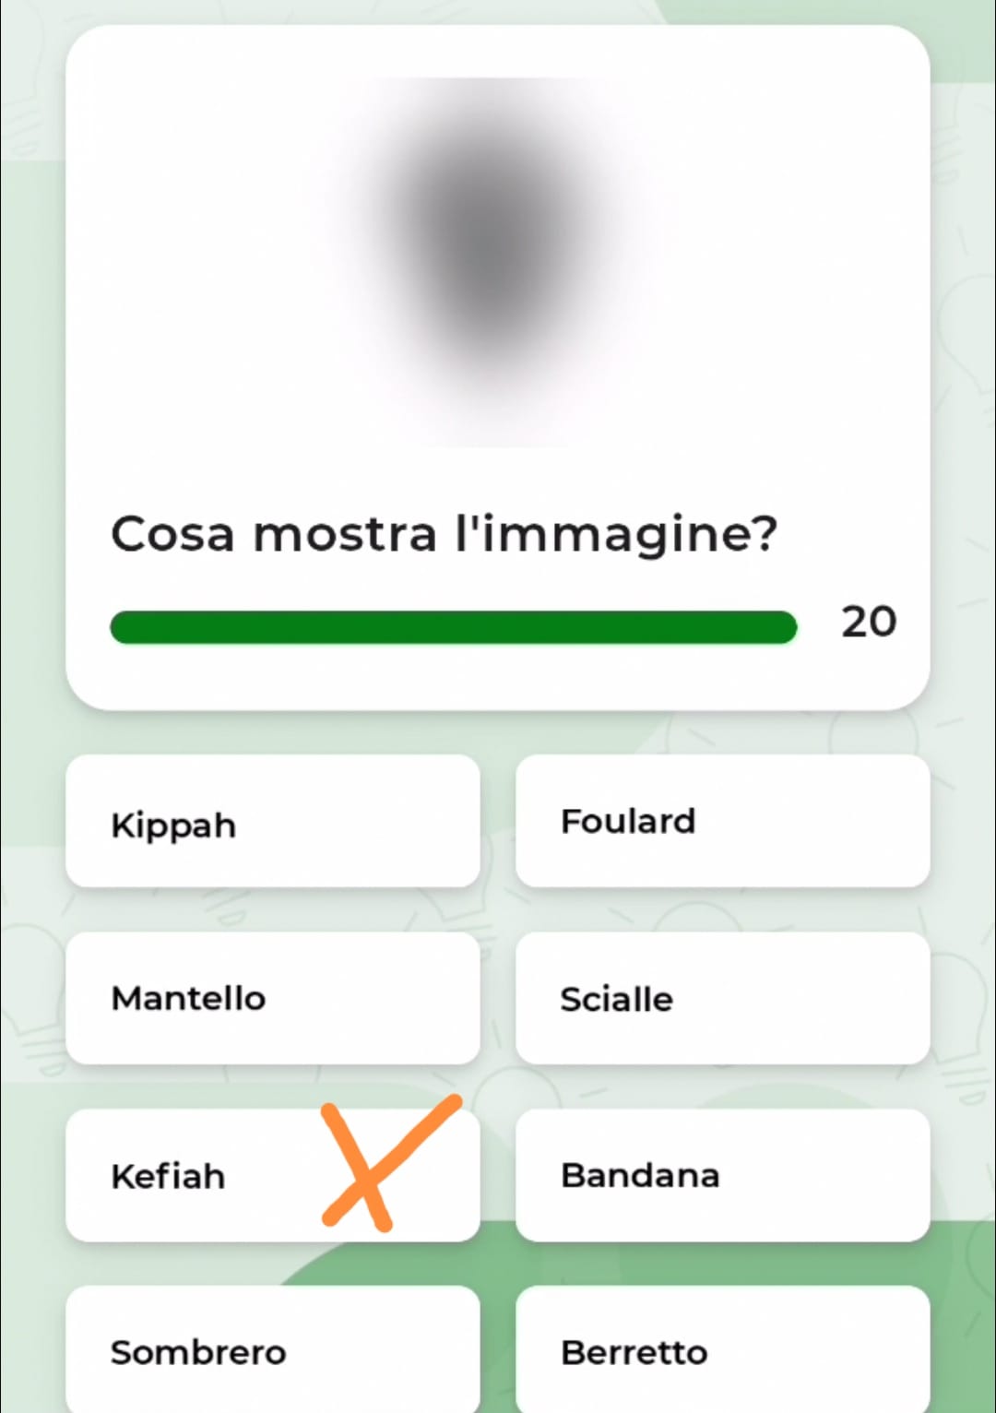Click the word "mostra" in the question
Screen dimensions: 996x1413
(x=344, y=534)
